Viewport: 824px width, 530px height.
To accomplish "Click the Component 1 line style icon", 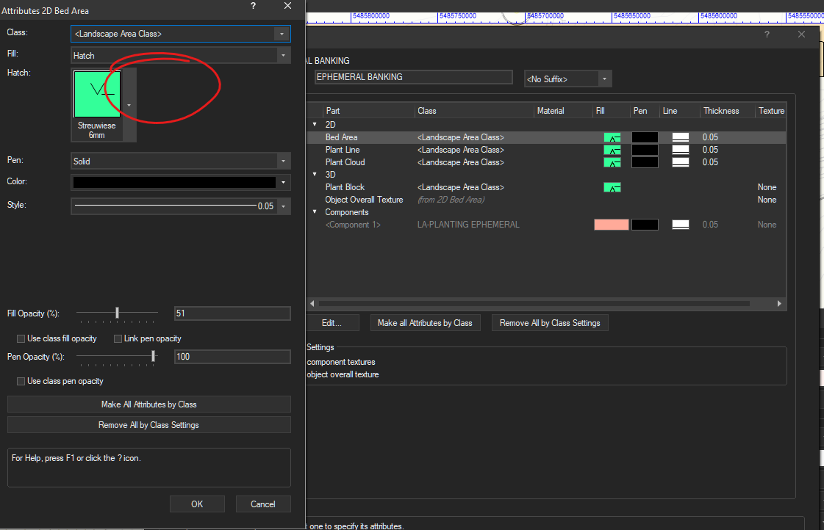I will pos(680,225).
